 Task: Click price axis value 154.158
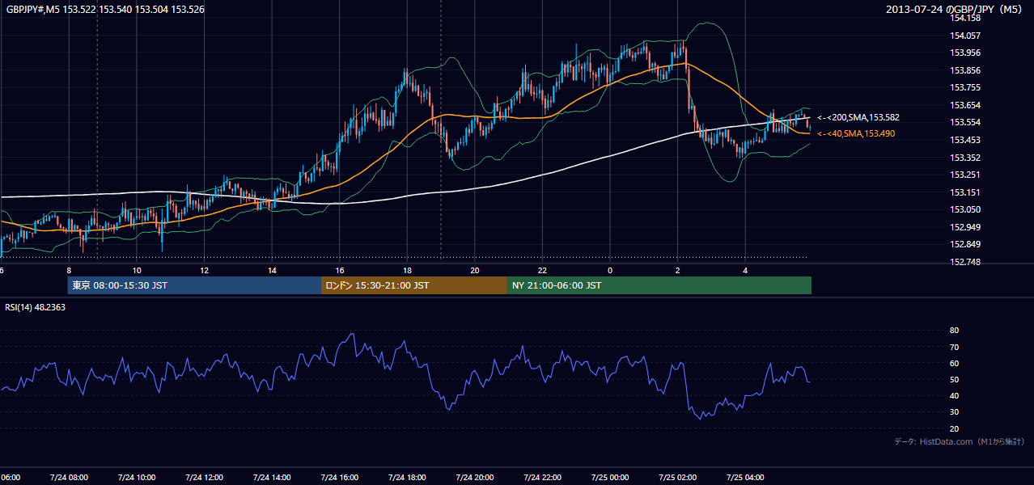coord(965,18)
